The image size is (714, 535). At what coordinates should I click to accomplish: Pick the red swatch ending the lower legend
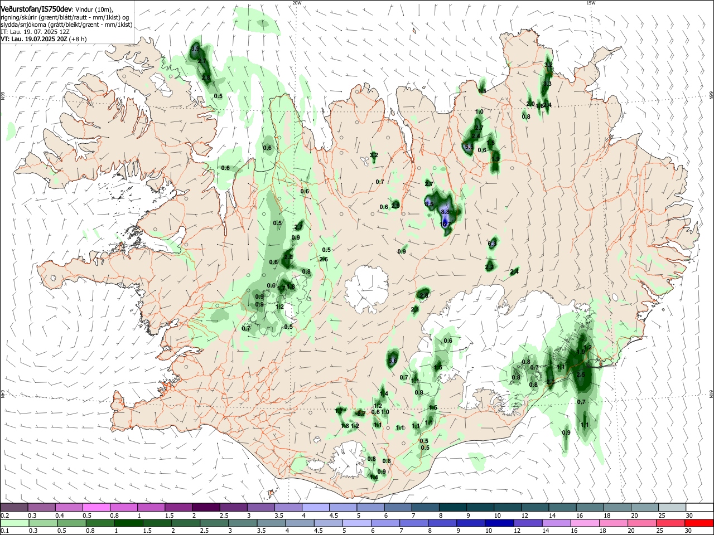(698, 523)
